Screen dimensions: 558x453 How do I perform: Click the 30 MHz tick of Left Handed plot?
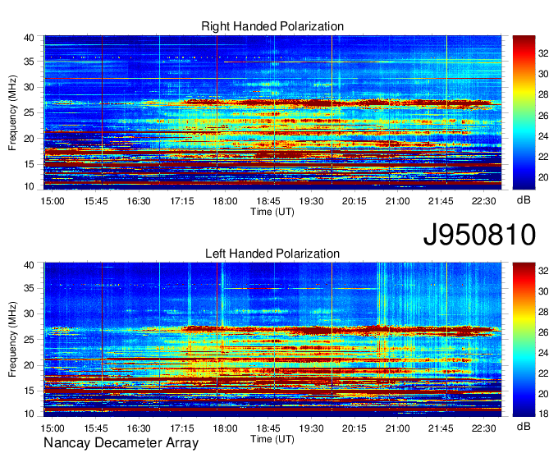tap(29, 313)
